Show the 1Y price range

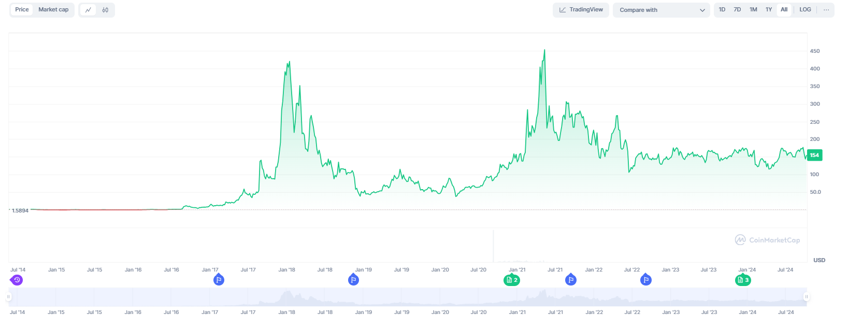tap(769, 10)
